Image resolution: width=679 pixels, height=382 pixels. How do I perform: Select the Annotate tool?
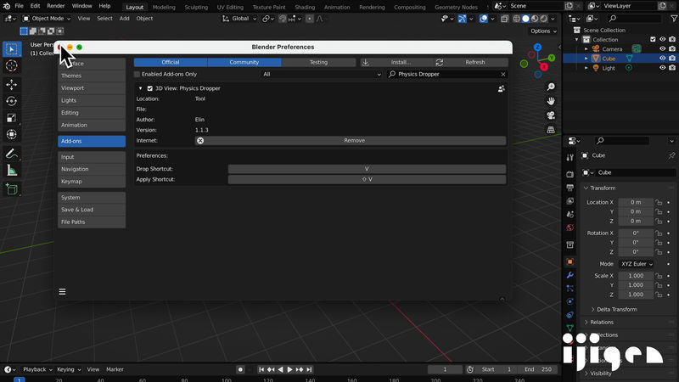point(12,154)
